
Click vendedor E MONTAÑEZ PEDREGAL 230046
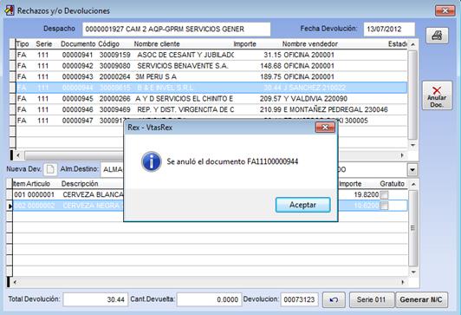335,109
